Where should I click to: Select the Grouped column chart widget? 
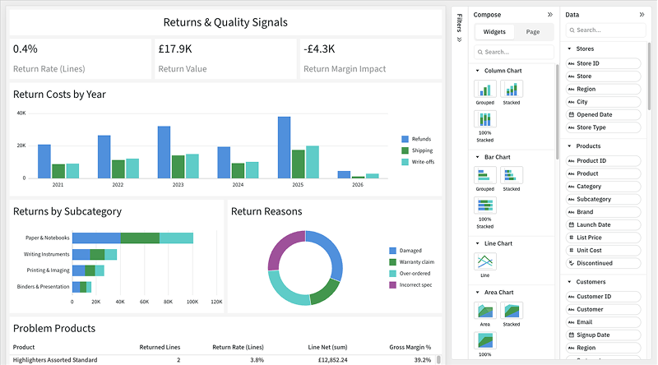[485, 90]
